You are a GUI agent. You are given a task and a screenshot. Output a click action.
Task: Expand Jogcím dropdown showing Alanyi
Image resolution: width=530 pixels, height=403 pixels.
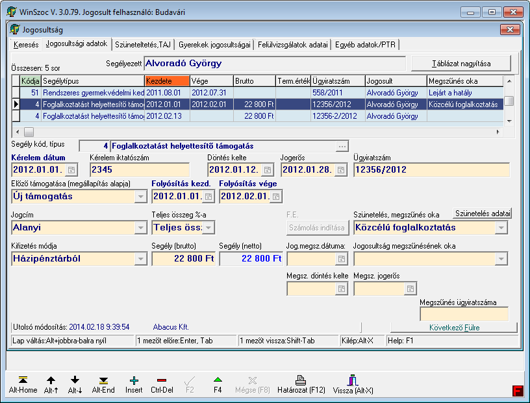[x=140, y=228]
